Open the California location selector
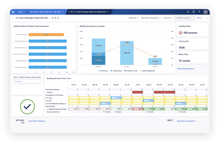This screenshot has height=143, width=219. pyautogui.click(x=133, y=18)
